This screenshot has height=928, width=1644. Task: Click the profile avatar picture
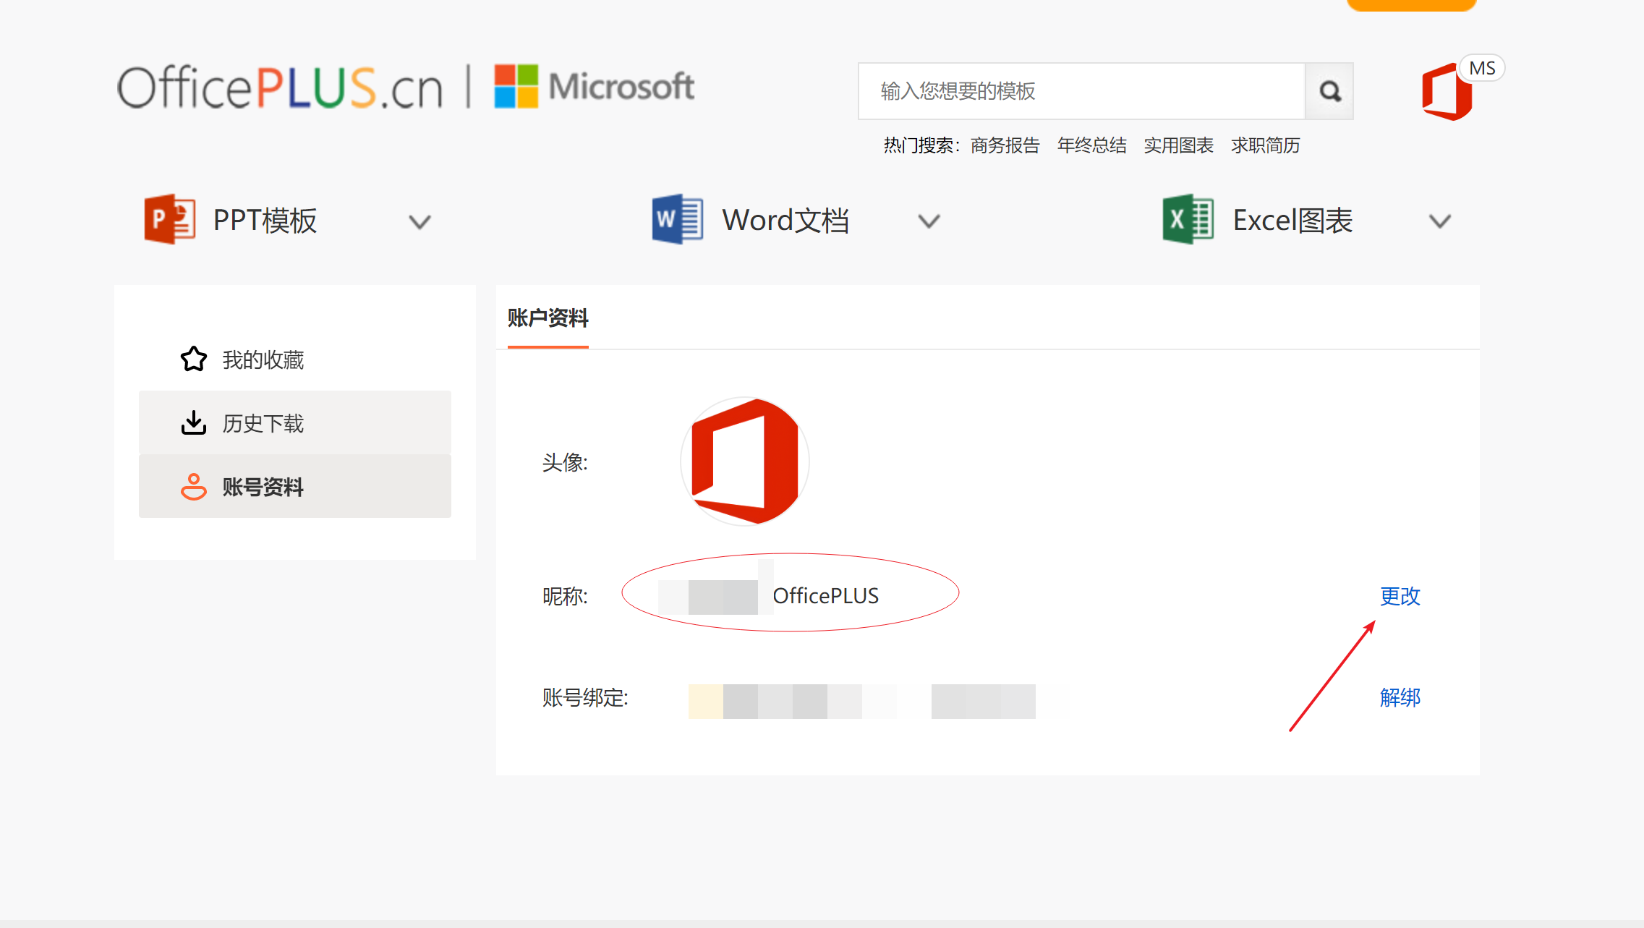[x=745, y=461]
